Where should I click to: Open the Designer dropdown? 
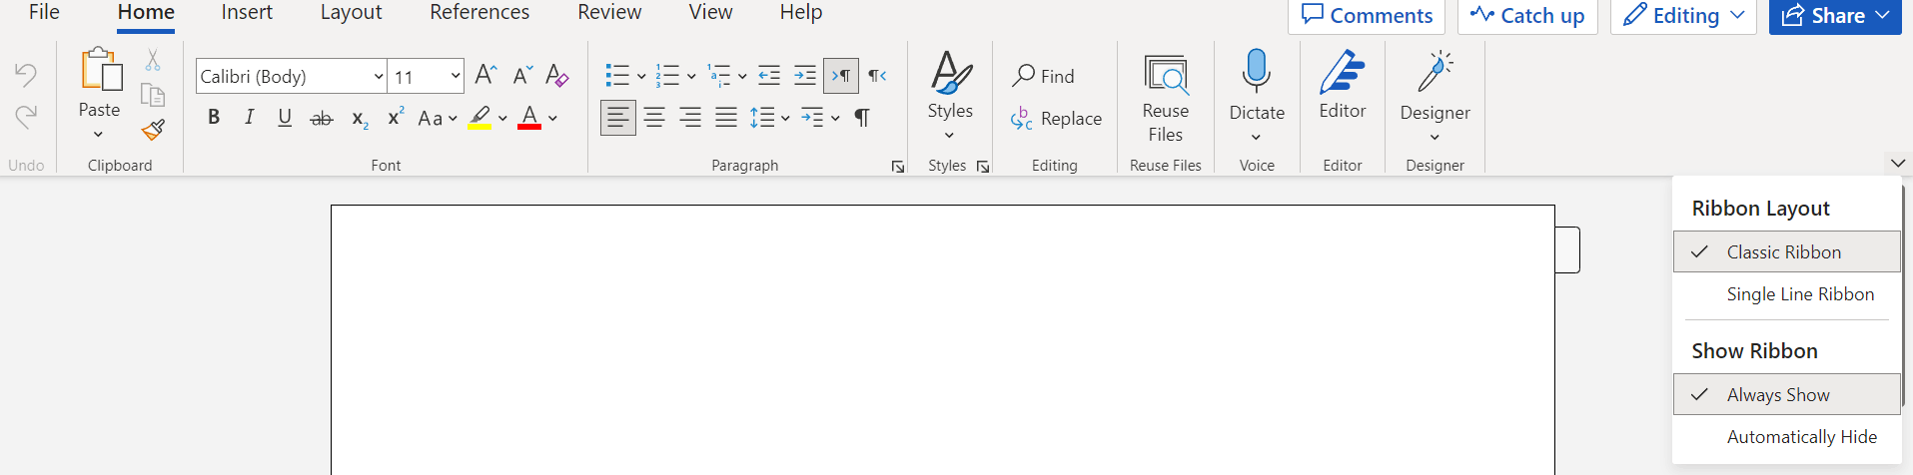tap(1435, 95)
